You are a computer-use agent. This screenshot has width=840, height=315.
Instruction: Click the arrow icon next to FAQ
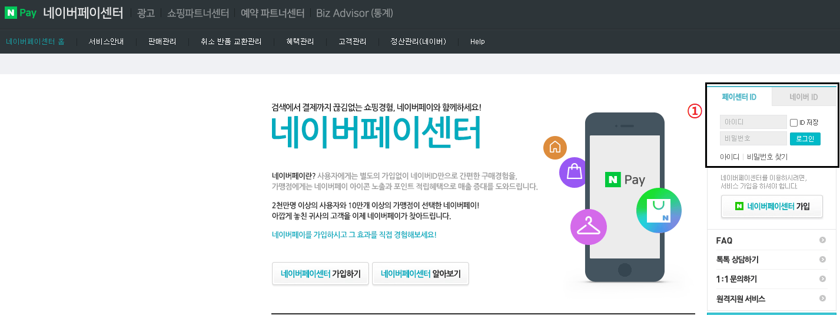[822, 240]
